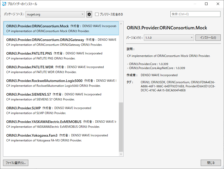Screen dimensions: 224x169
Task: Open package source settings gear icon
Action: (89, 14)
